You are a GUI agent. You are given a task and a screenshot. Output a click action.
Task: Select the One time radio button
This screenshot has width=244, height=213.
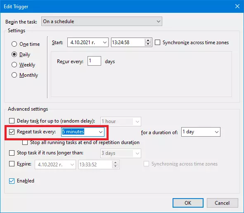click(x=14, y=44)
